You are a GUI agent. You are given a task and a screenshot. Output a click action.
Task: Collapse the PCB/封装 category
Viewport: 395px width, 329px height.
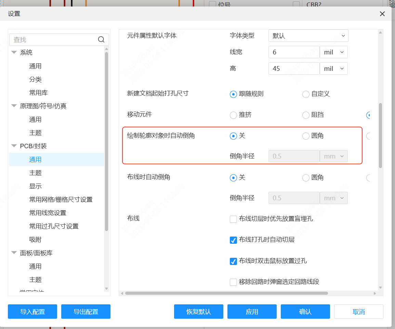point(14,146)
